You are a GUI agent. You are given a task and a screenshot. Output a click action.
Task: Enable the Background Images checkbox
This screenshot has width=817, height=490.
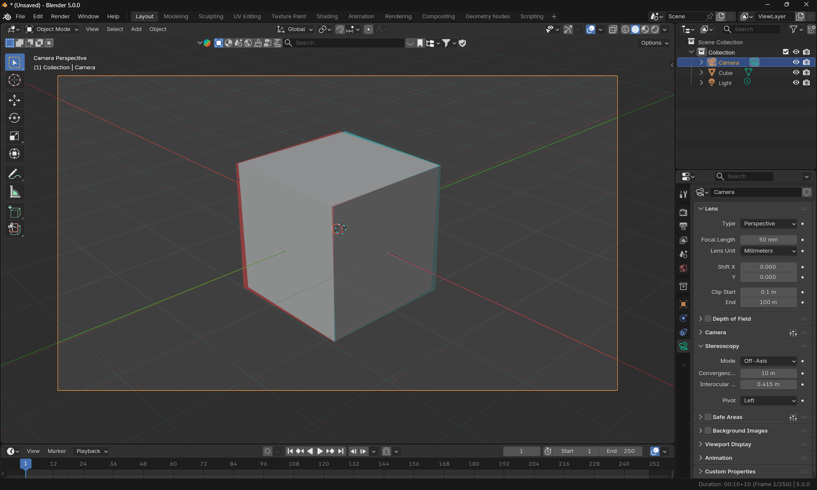click(x=708, y=431)
